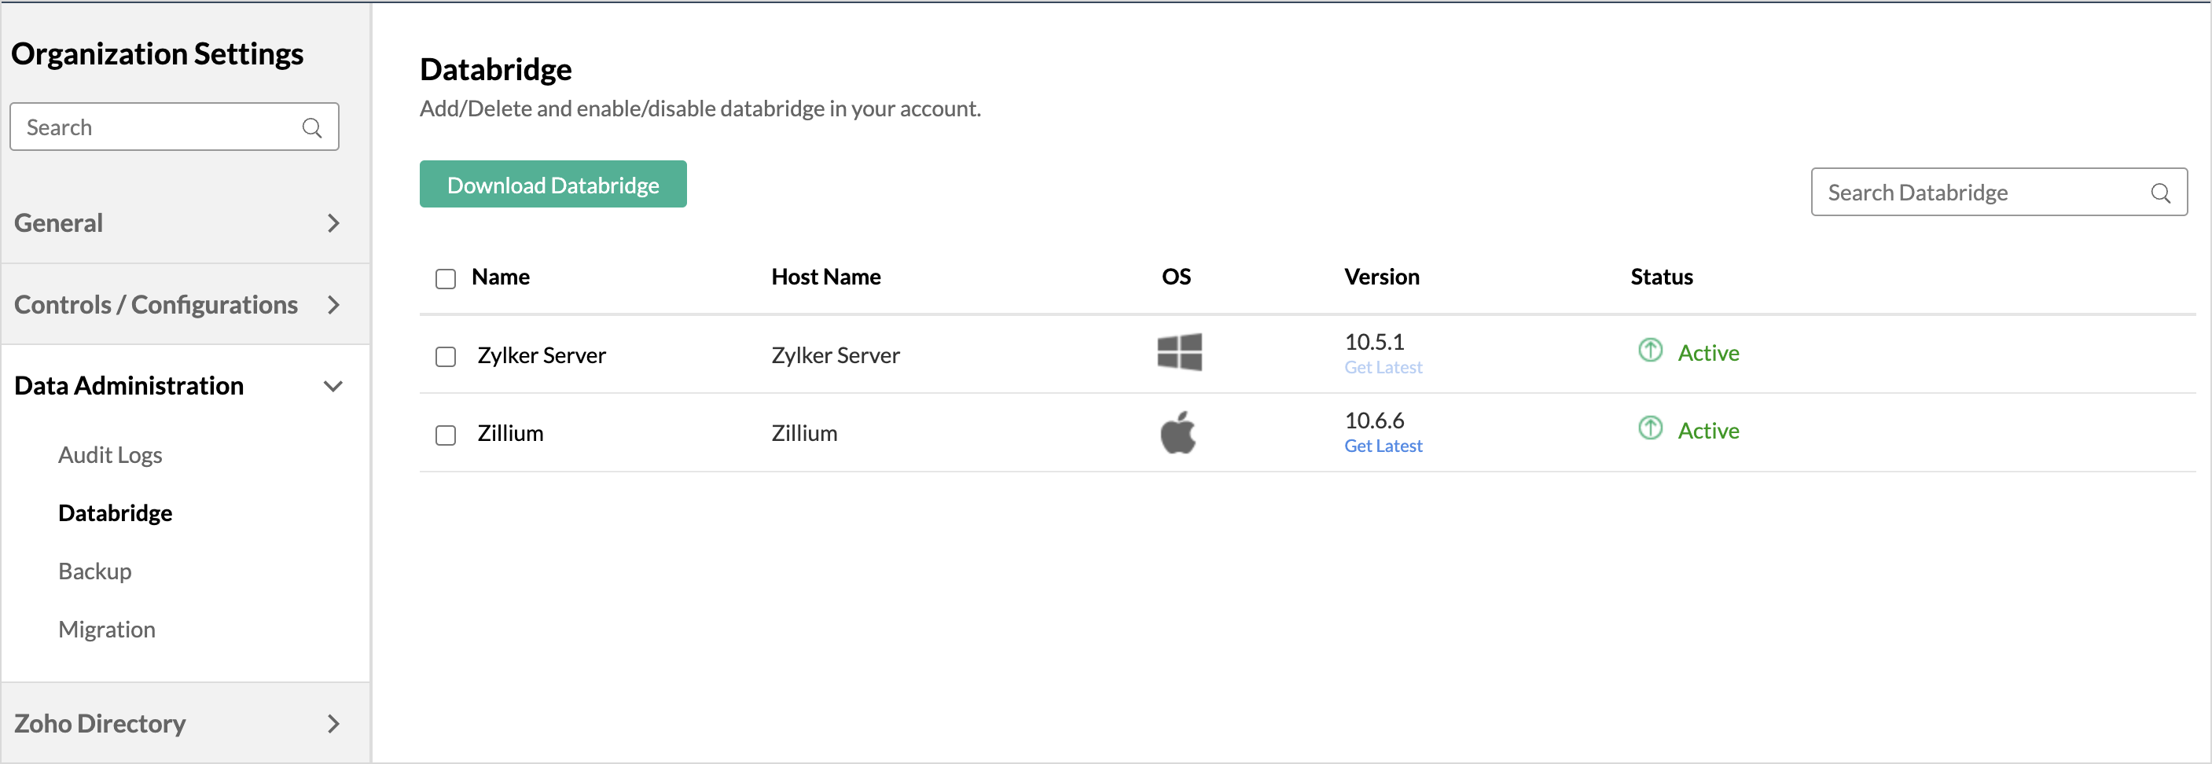The image size is (2212, 764).
Task: Open the Migration page
Action: click(106, 630)
